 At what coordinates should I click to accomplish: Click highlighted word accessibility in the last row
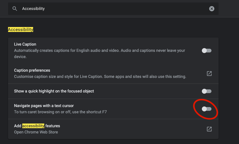[33, 126]
